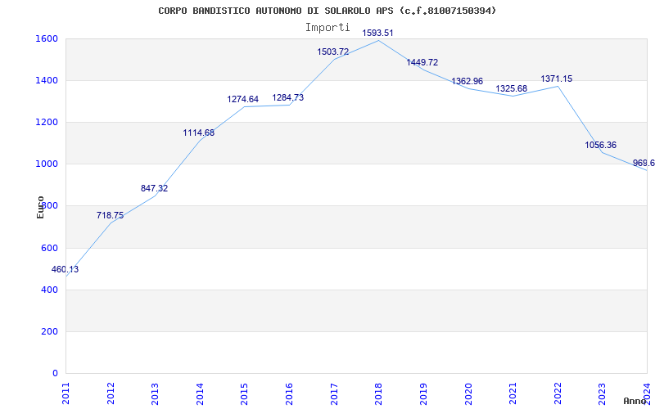
Task: Select the 1503.72 data label
Action: [333, 52]
